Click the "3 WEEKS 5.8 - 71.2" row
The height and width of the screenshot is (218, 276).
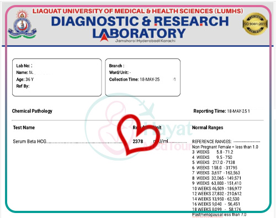[x=213, y=152]
